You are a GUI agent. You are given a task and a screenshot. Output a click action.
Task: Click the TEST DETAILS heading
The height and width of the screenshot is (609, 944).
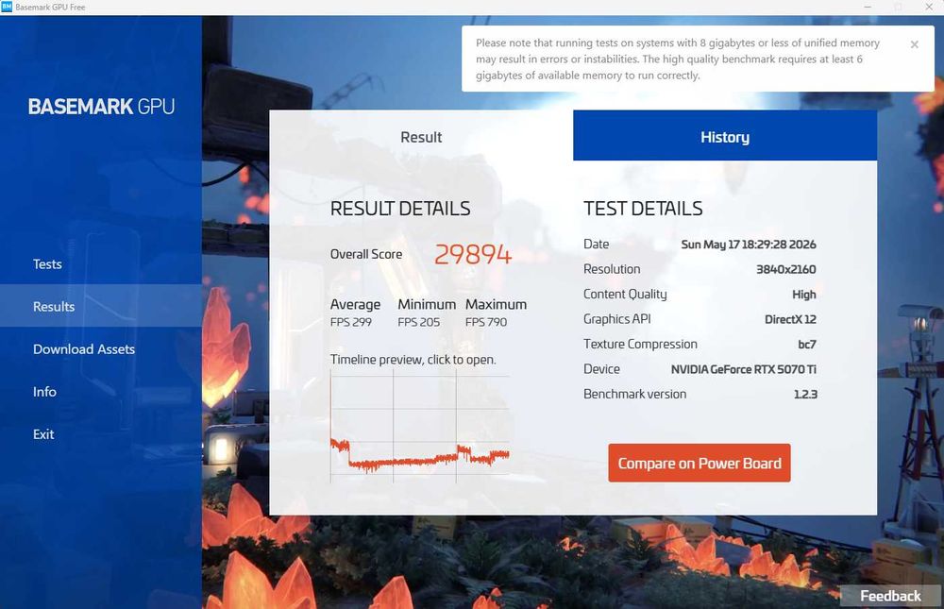pos(643,209)
